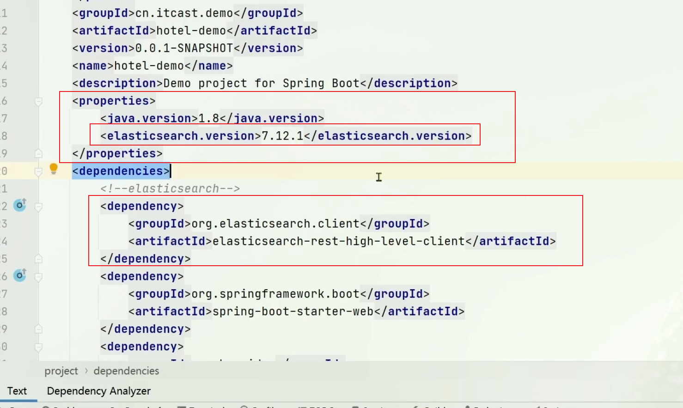The image size is (683, 408).
Task: Click elasticsearch.version 7.12.1 line
Action: click(286, 136)
